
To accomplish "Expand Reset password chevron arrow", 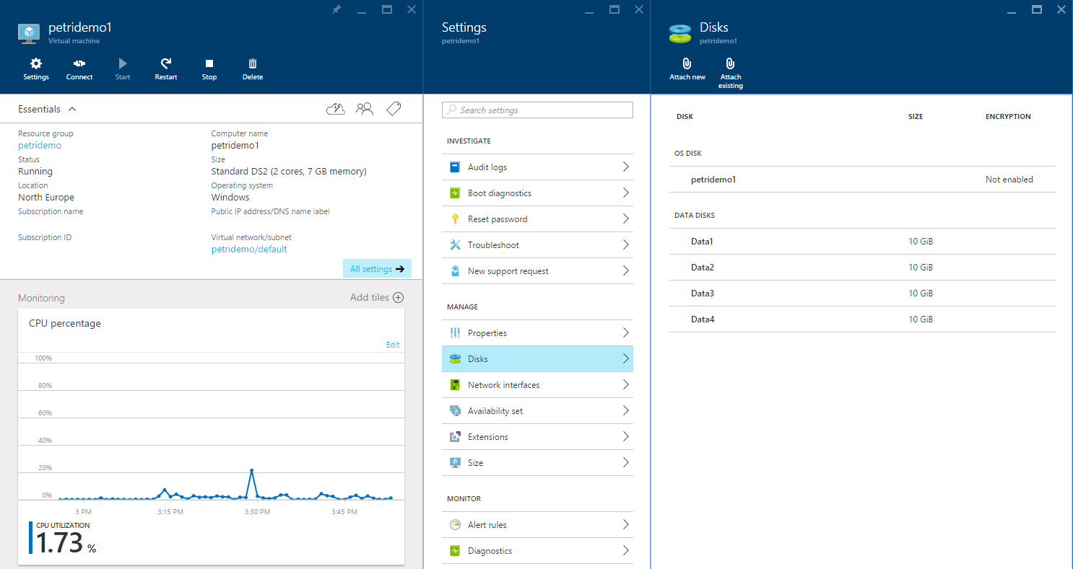I will [625, 219].
